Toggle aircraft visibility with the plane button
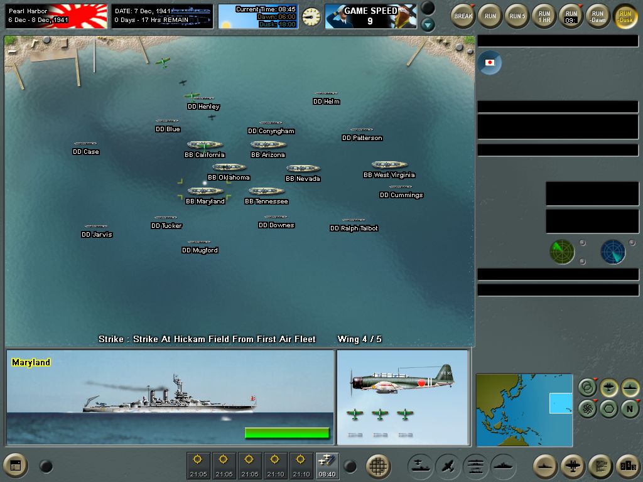Screen dimensions: 643x482 (x=608, y=387)
